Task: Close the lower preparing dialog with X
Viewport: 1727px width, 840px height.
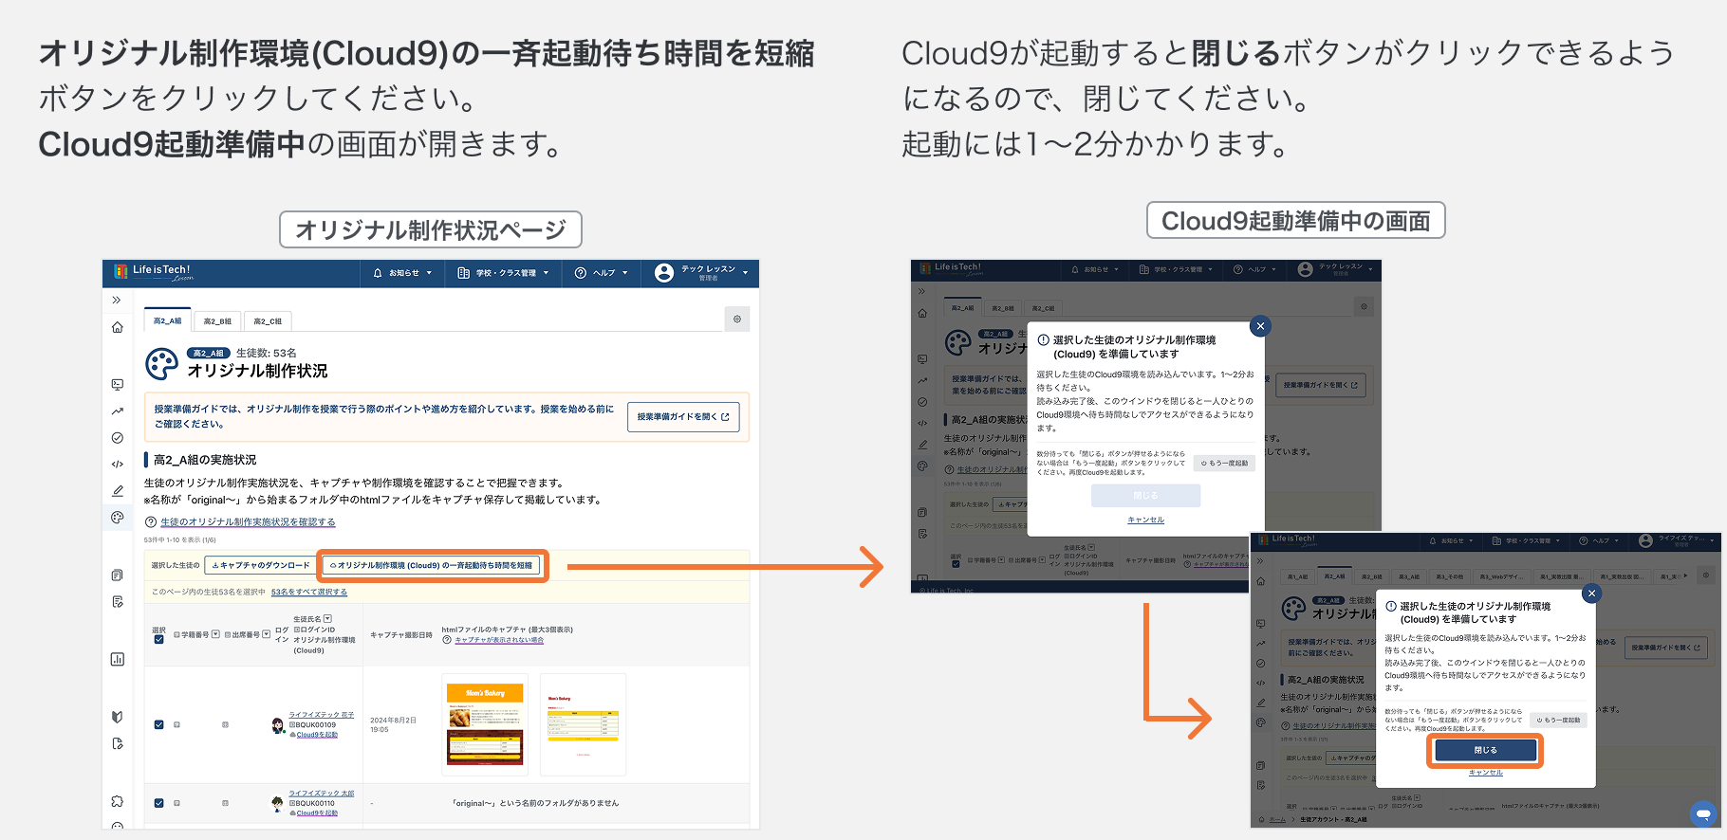Action: (x=1592, y=593)
